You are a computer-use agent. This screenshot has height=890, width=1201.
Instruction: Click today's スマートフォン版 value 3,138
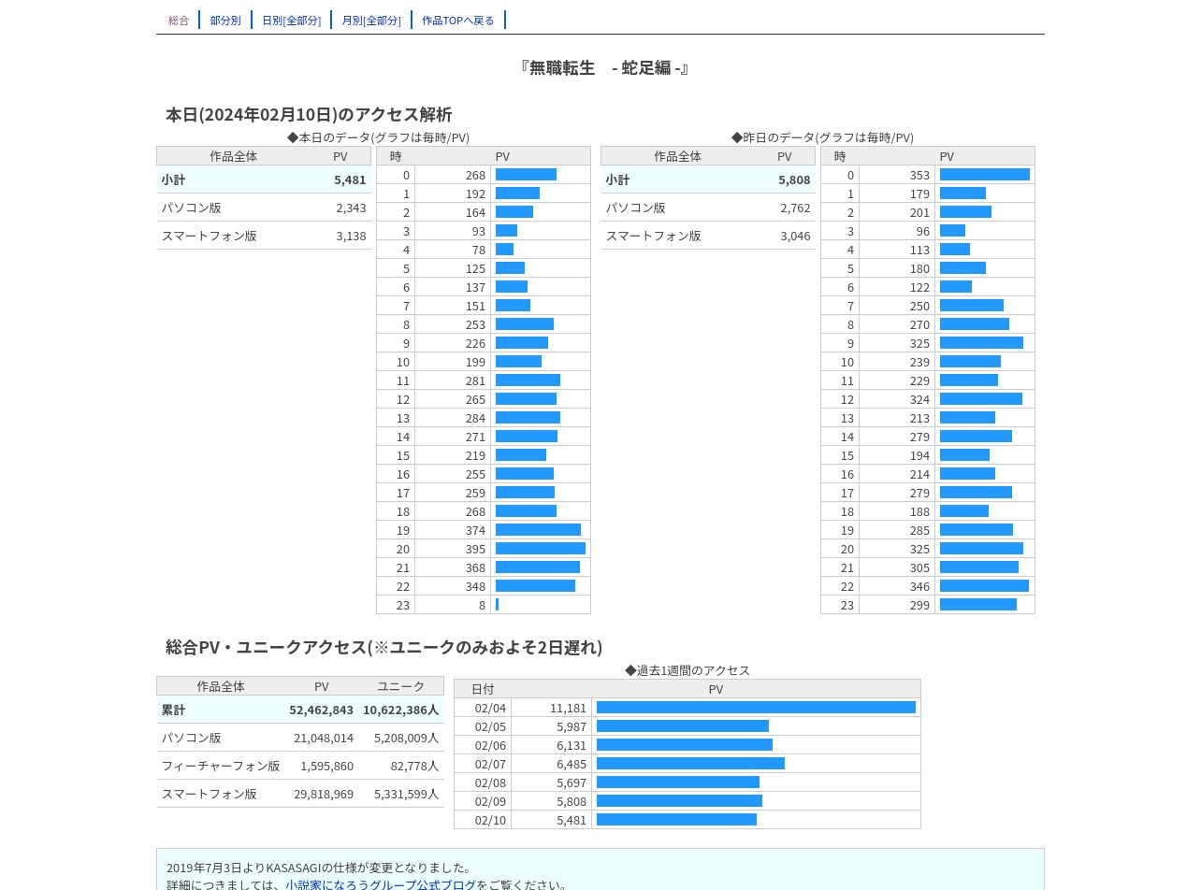pos(351,236)
